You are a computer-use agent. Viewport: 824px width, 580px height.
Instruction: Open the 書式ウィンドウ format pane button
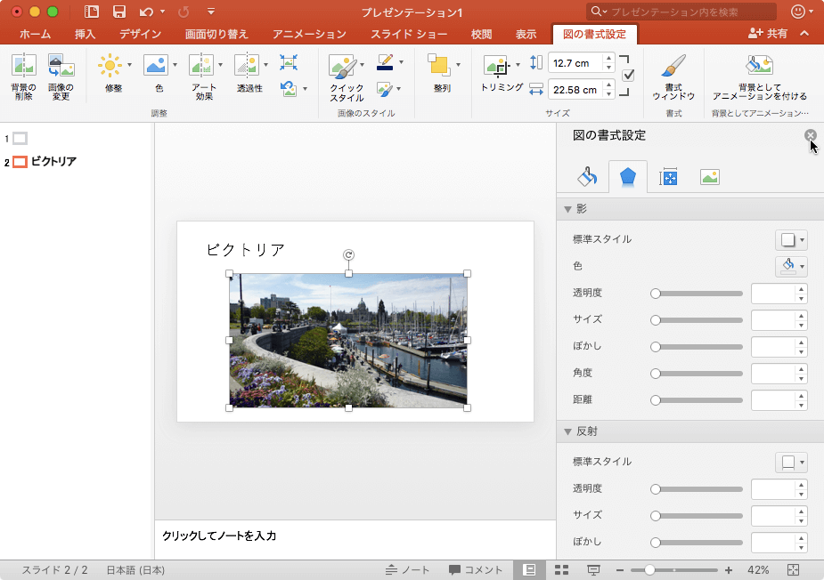(x=673, y=75)
